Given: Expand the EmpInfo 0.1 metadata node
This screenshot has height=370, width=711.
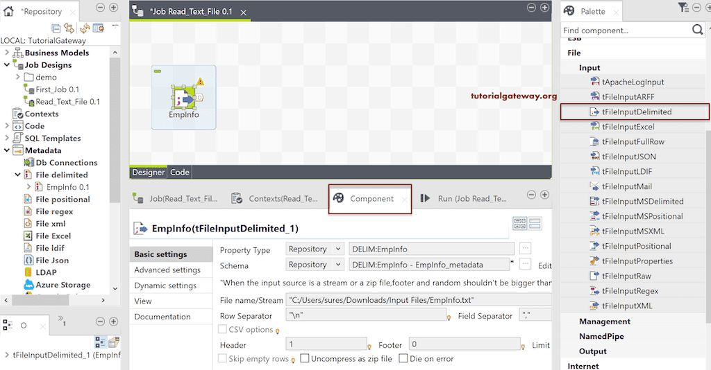Looking at the screenshot, I should pos(28,187).
